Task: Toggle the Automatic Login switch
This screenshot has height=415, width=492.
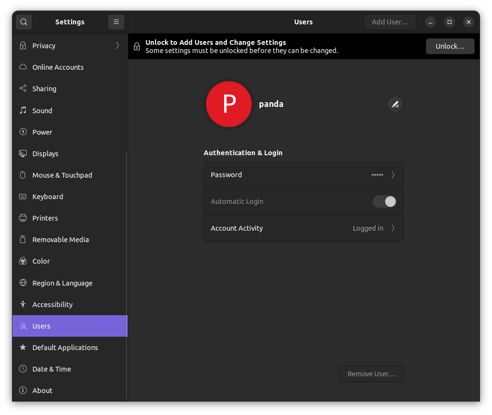Action: click(x=384, y=202)
